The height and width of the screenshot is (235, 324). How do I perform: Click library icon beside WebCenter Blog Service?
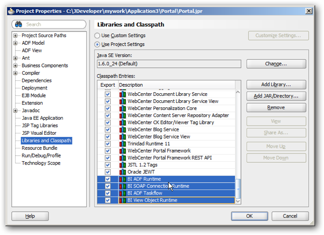pyautogui.click(x=123, y=129)
